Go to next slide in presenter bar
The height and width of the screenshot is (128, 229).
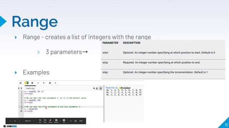[x=20, y=121]
